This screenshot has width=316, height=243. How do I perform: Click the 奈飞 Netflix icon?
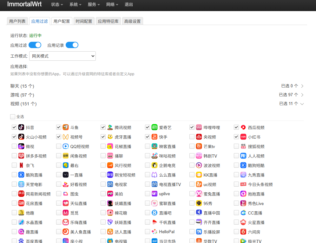(x=21, y=165)
